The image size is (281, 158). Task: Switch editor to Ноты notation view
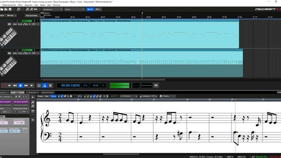tap(53, 97)
